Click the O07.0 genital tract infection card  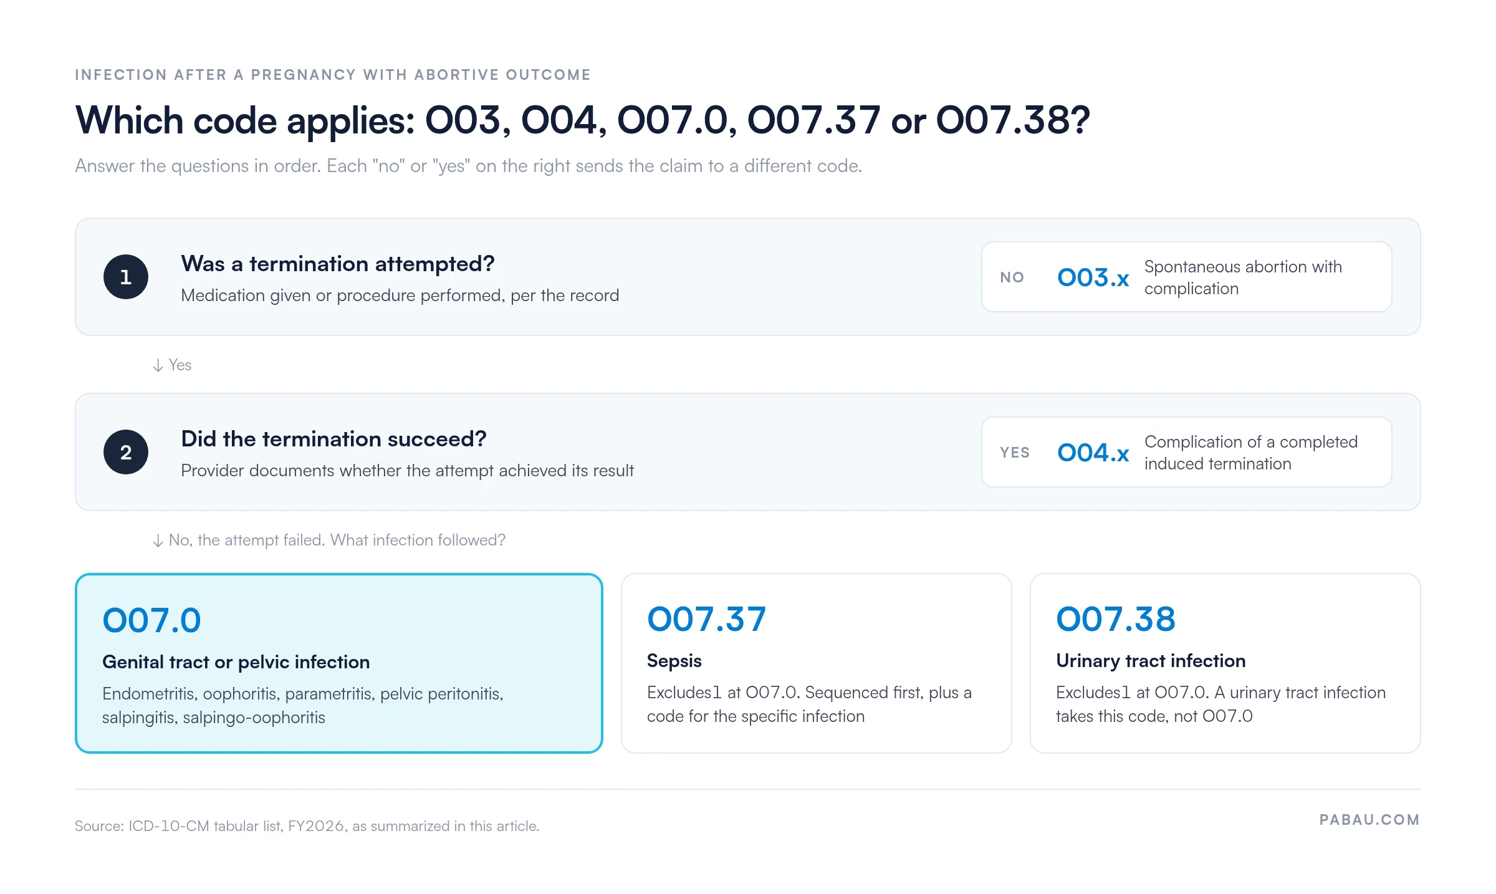pos(338,663)
